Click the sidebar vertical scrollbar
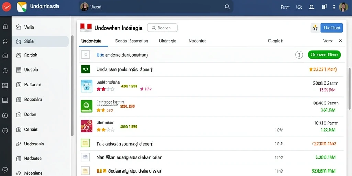352x176 pixels. [72, 86]
